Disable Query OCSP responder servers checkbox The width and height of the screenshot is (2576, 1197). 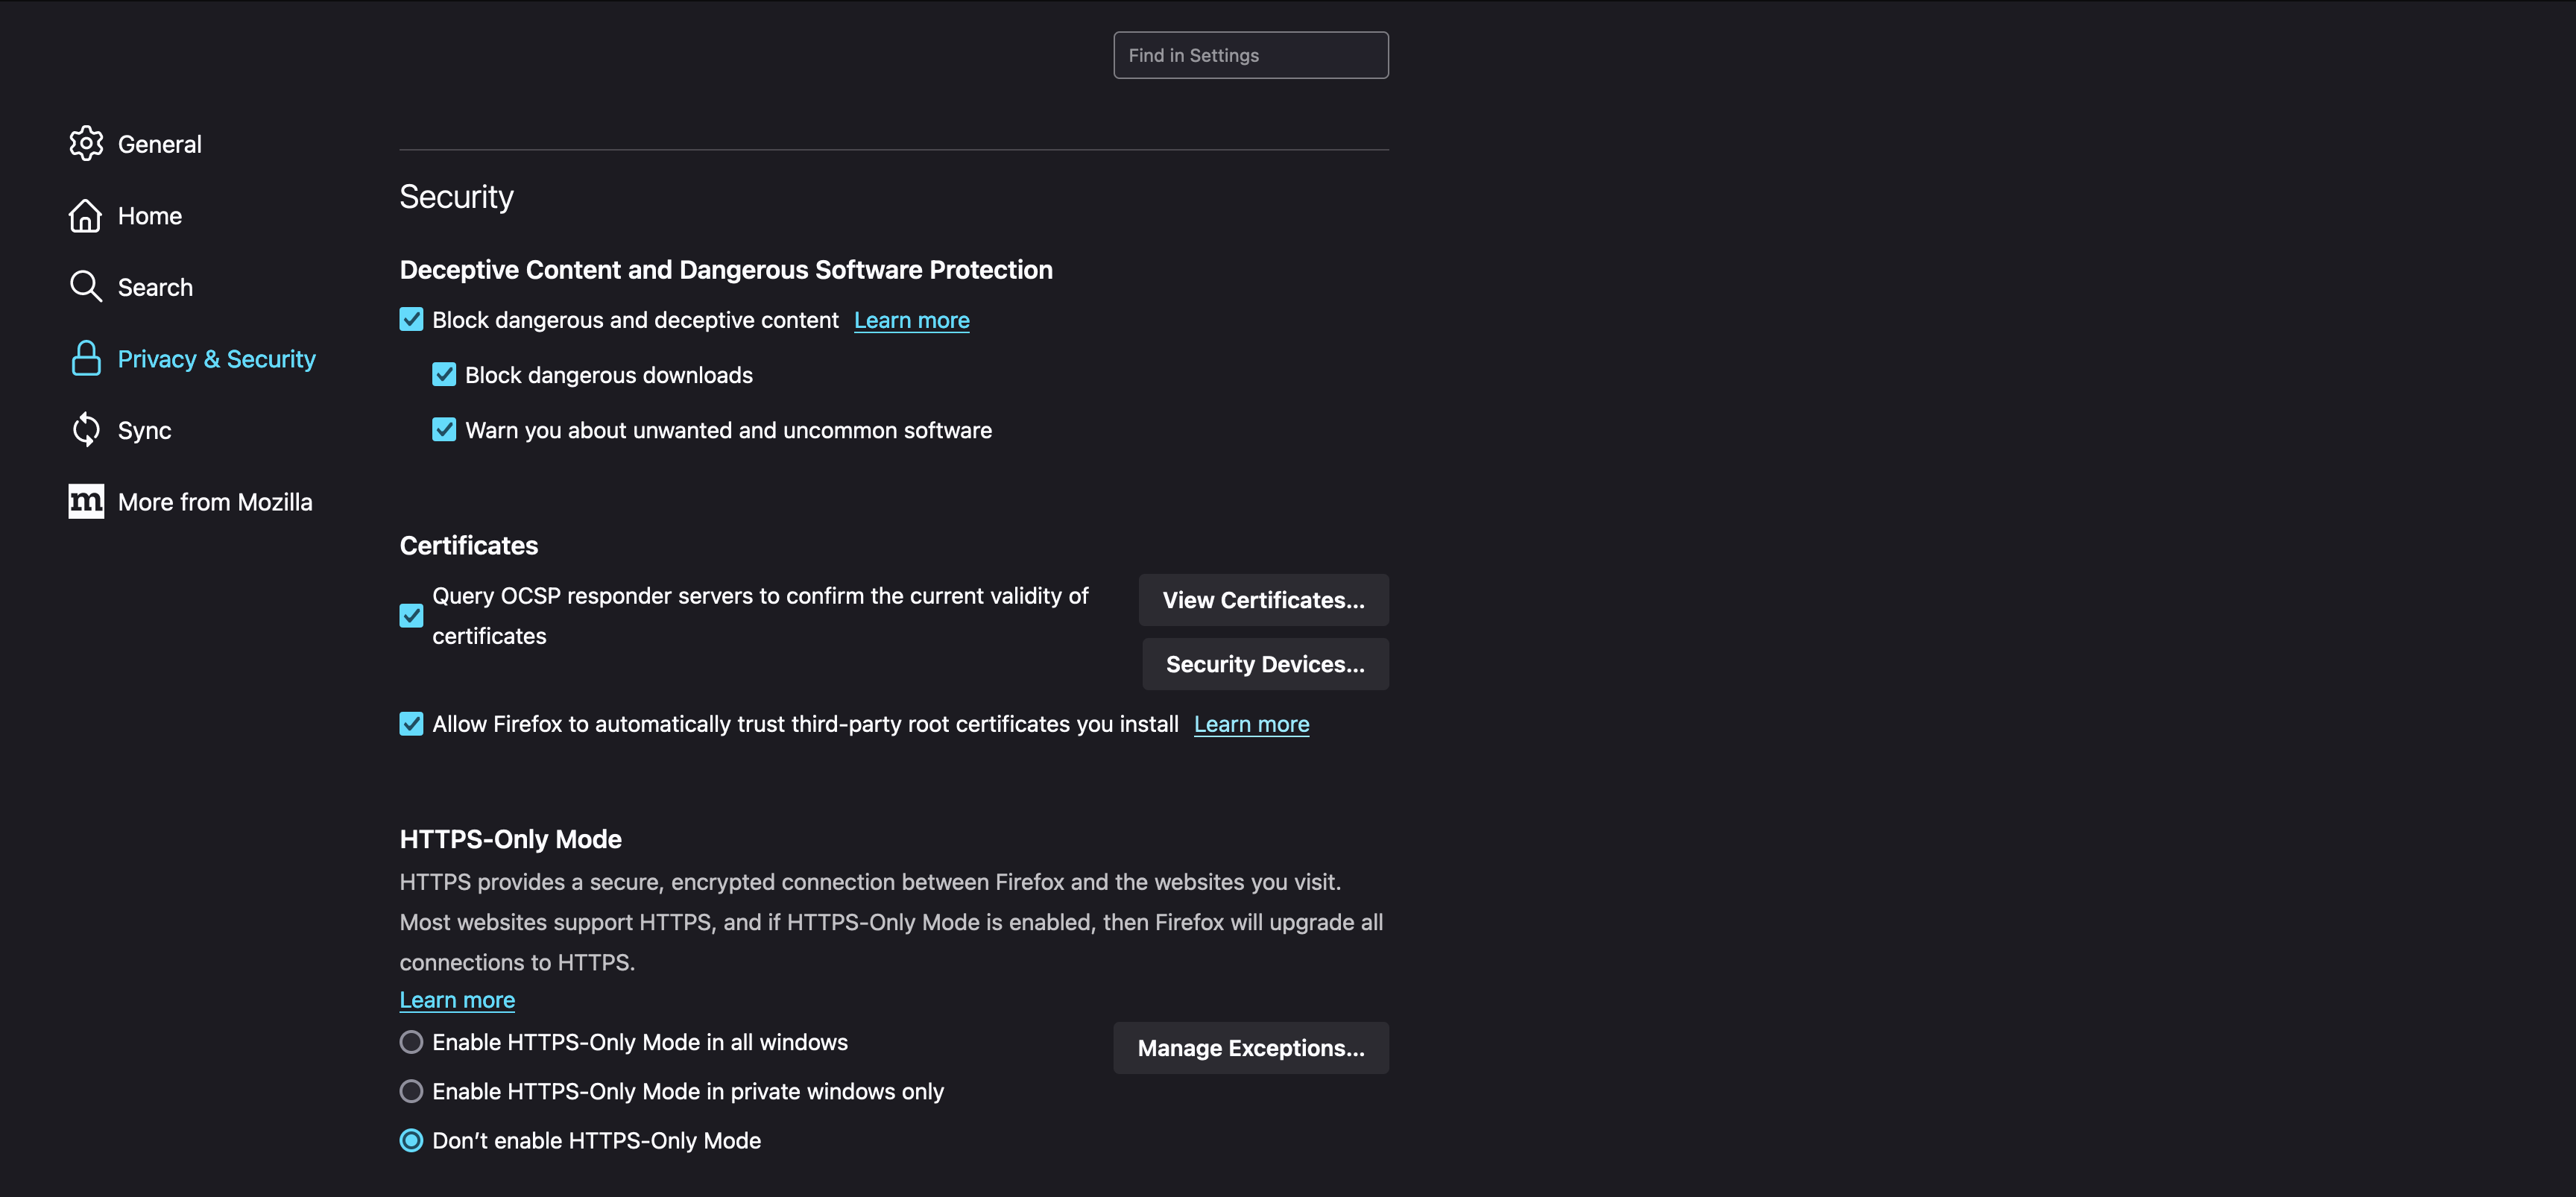click(411, 615)
